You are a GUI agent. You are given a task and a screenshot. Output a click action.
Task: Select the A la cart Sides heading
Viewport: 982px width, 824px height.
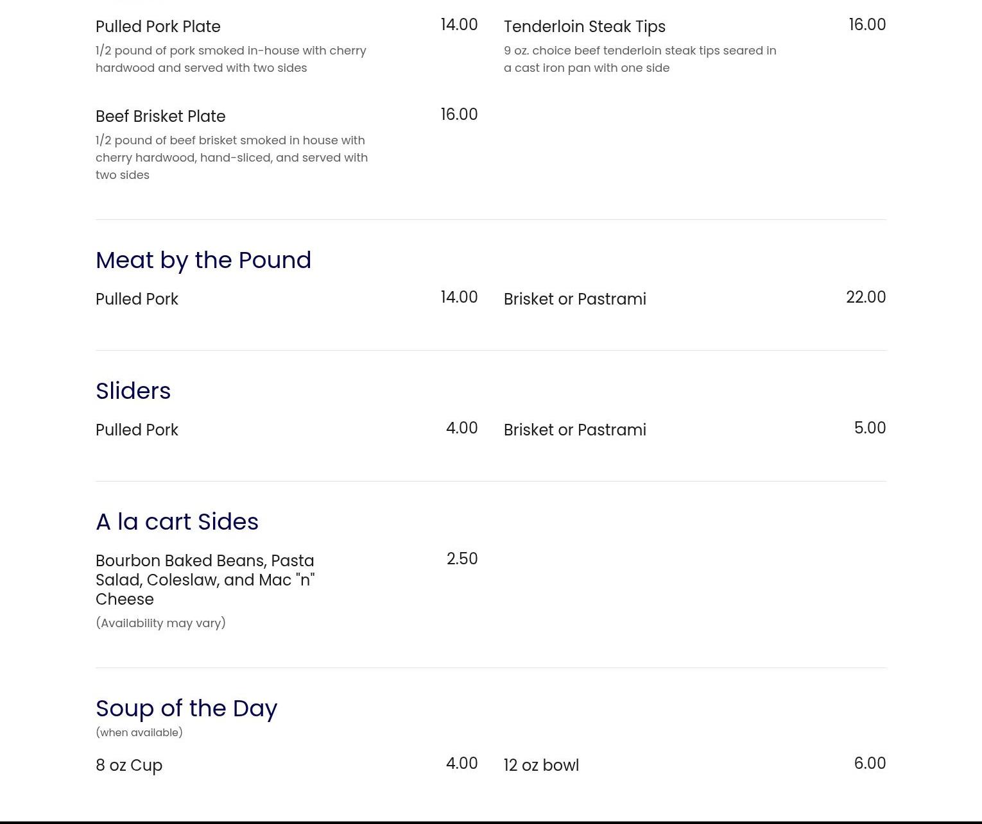pyautogui.click(x=177, y=522)
